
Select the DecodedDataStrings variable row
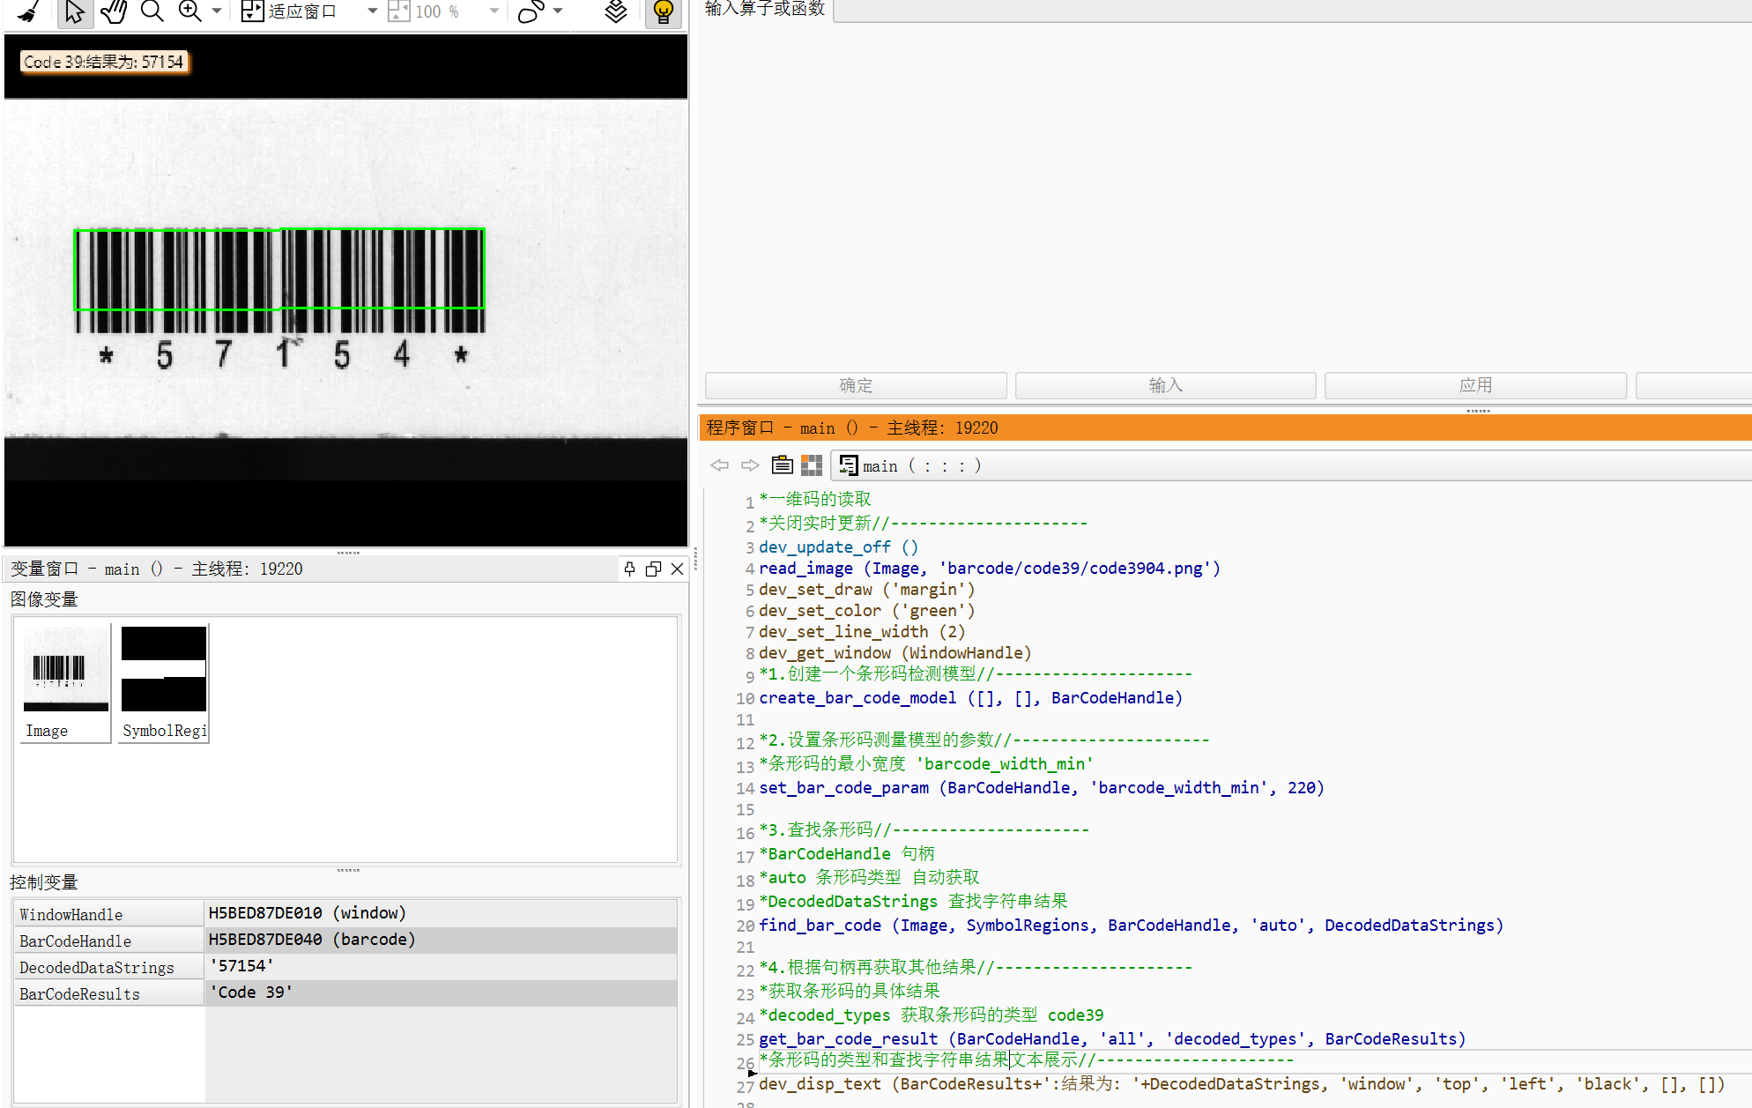pos(97,967)
